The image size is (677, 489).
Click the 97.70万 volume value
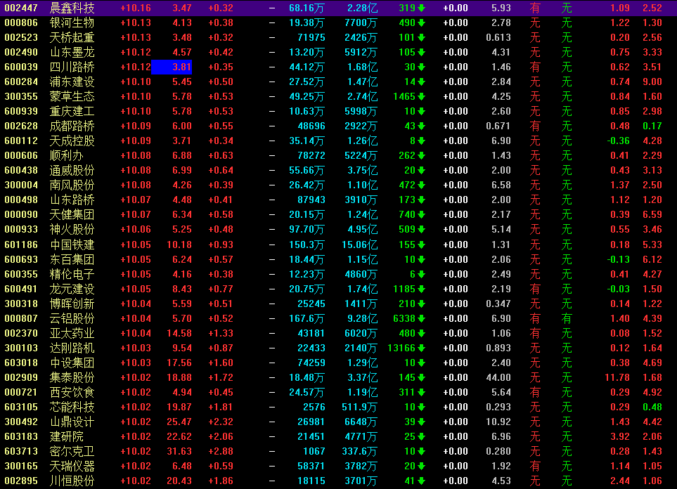307,229
